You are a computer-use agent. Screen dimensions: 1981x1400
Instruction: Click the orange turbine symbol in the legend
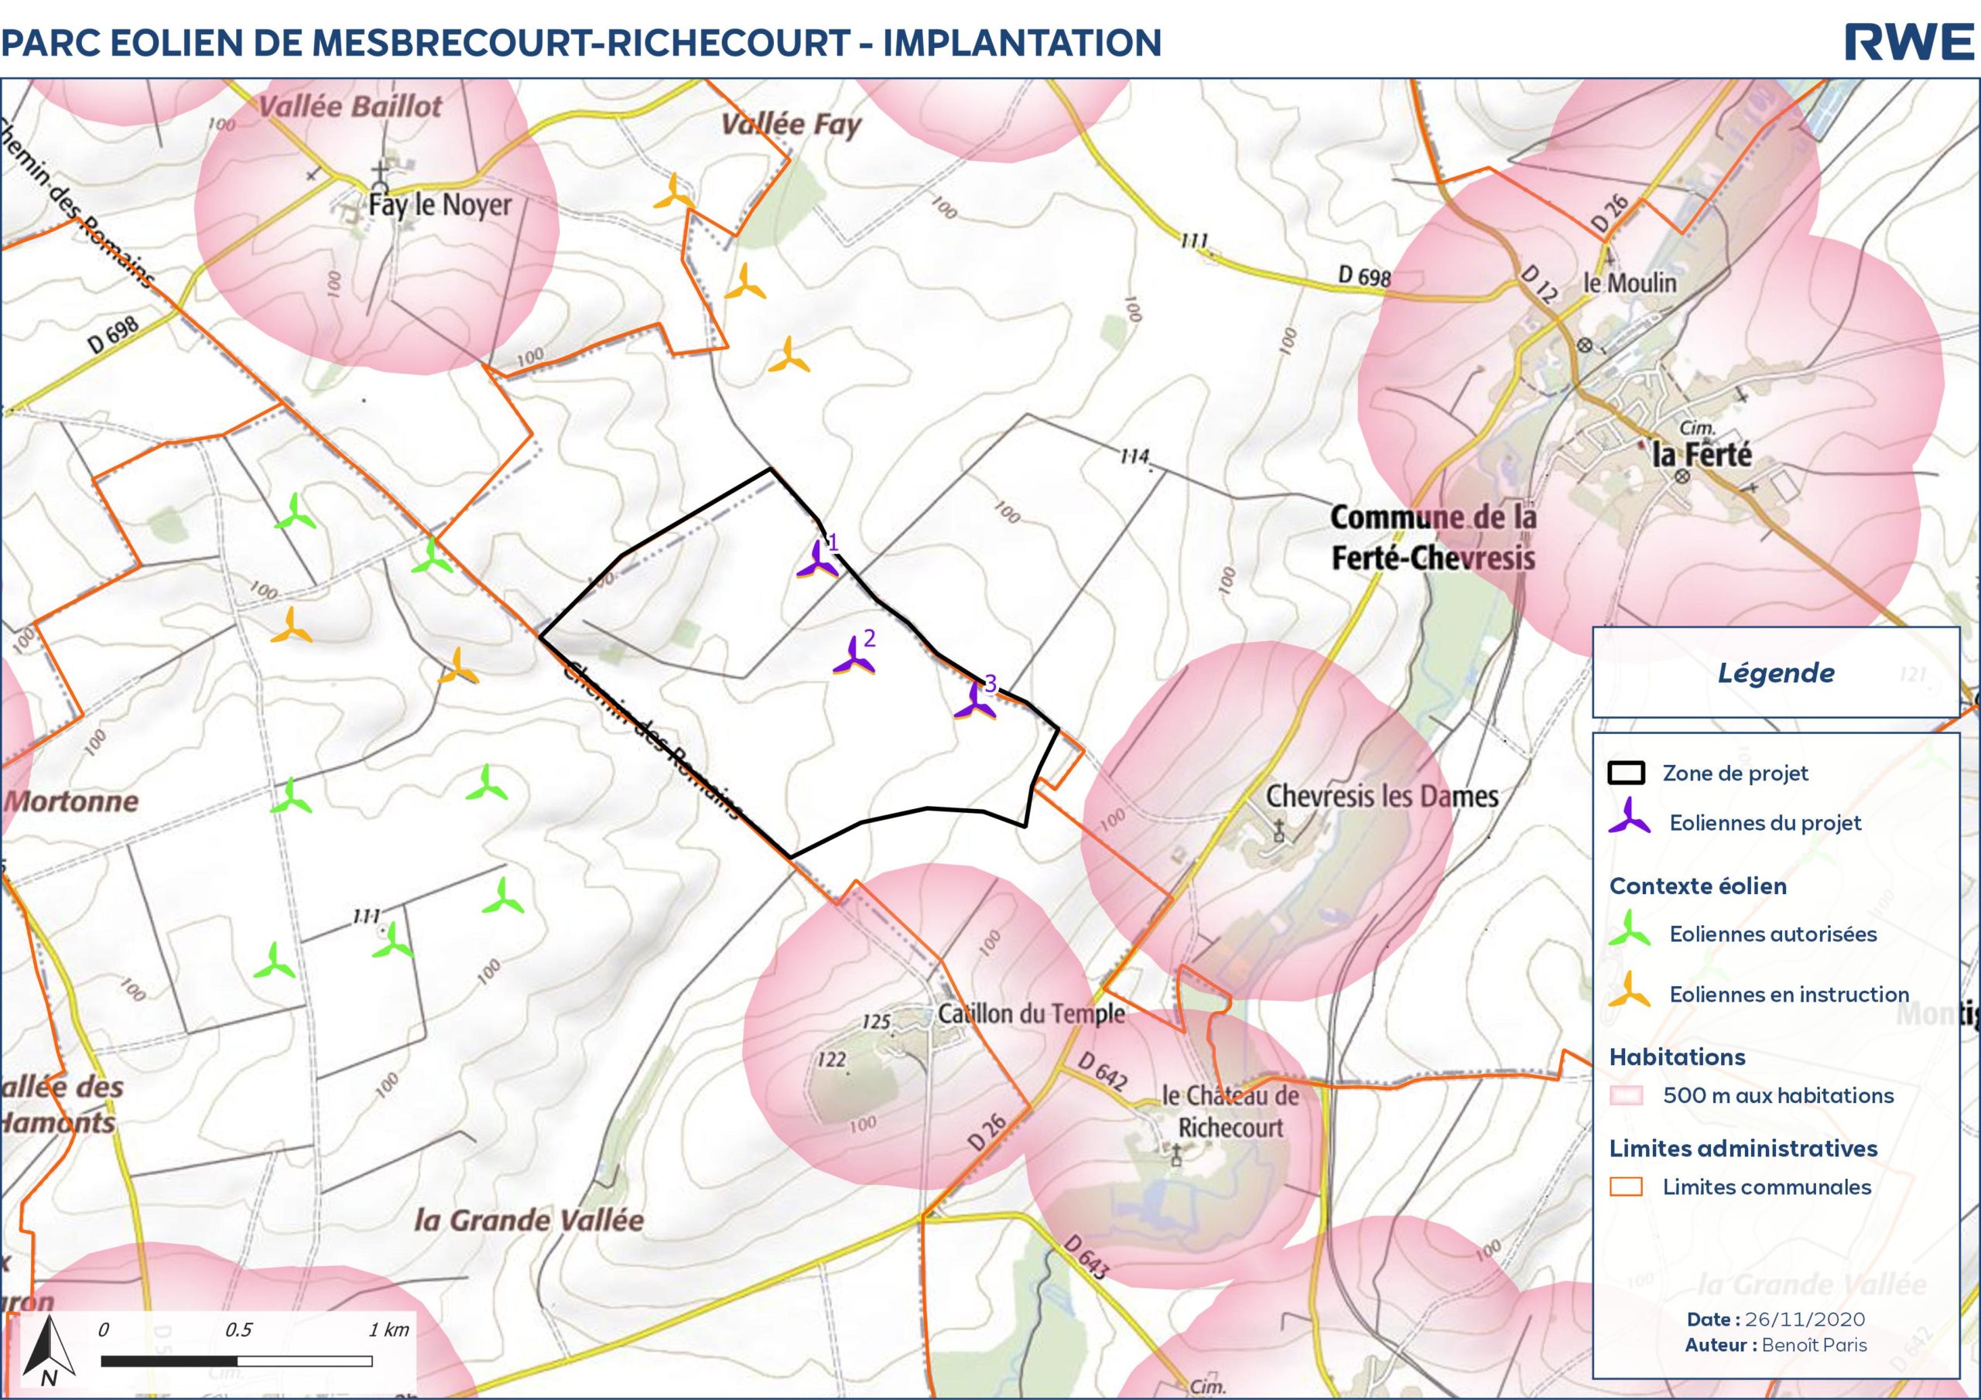pos(1630,989)
